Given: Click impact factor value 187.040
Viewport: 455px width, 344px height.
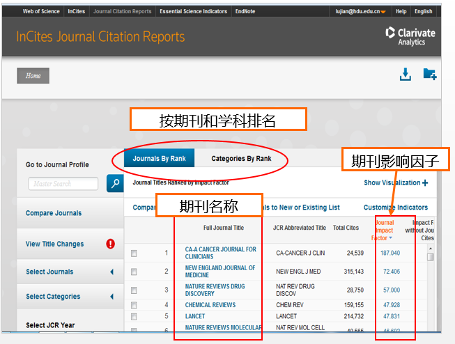Looking at the screenshot, I should click(x=390, y=253).
